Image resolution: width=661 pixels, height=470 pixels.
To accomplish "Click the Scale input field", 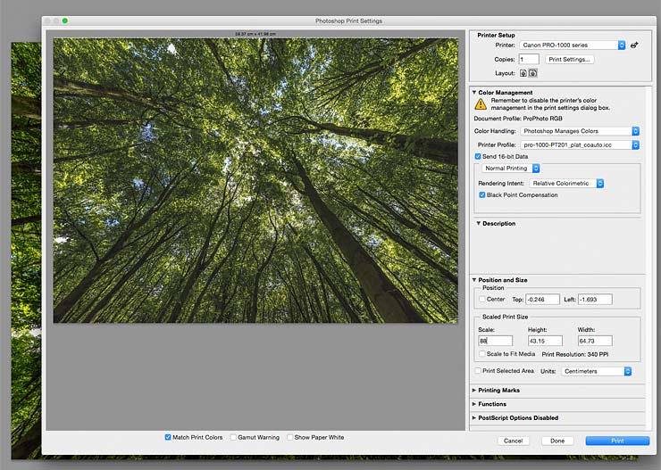I will click(496, 341).
